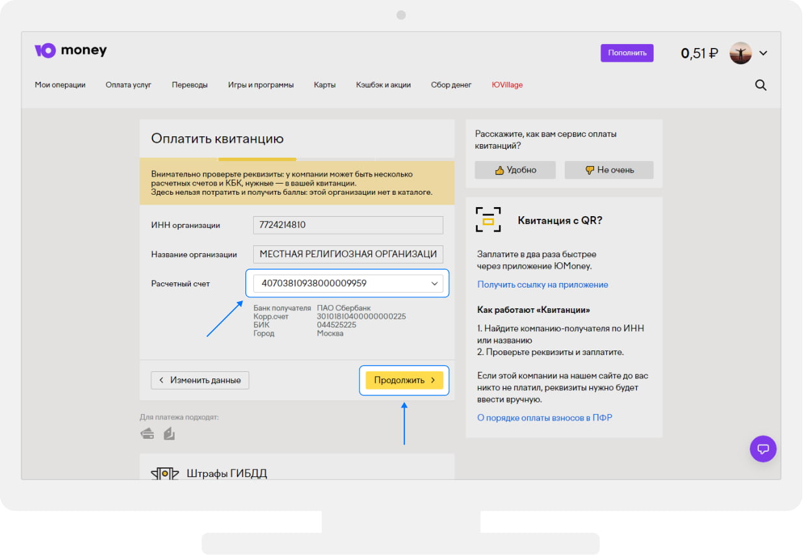The image size is (803, 555).
Task: Click the user profile avatar
Action: pyautogui.click(x=740, y=53)
